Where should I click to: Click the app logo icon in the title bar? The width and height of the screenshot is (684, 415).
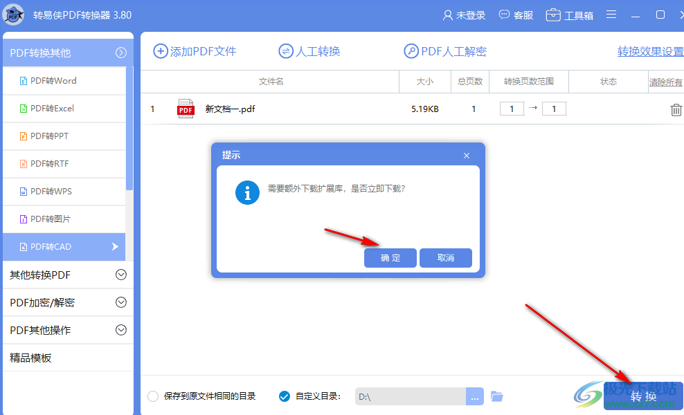[13, 15]
